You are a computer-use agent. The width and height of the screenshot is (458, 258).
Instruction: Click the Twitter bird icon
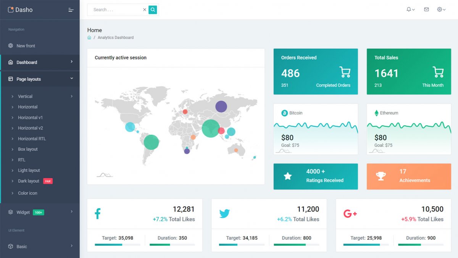click(224, 213)
